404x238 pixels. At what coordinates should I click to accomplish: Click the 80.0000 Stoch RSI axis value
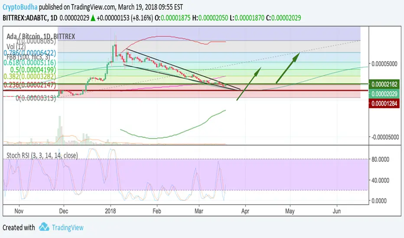[380, 160]
